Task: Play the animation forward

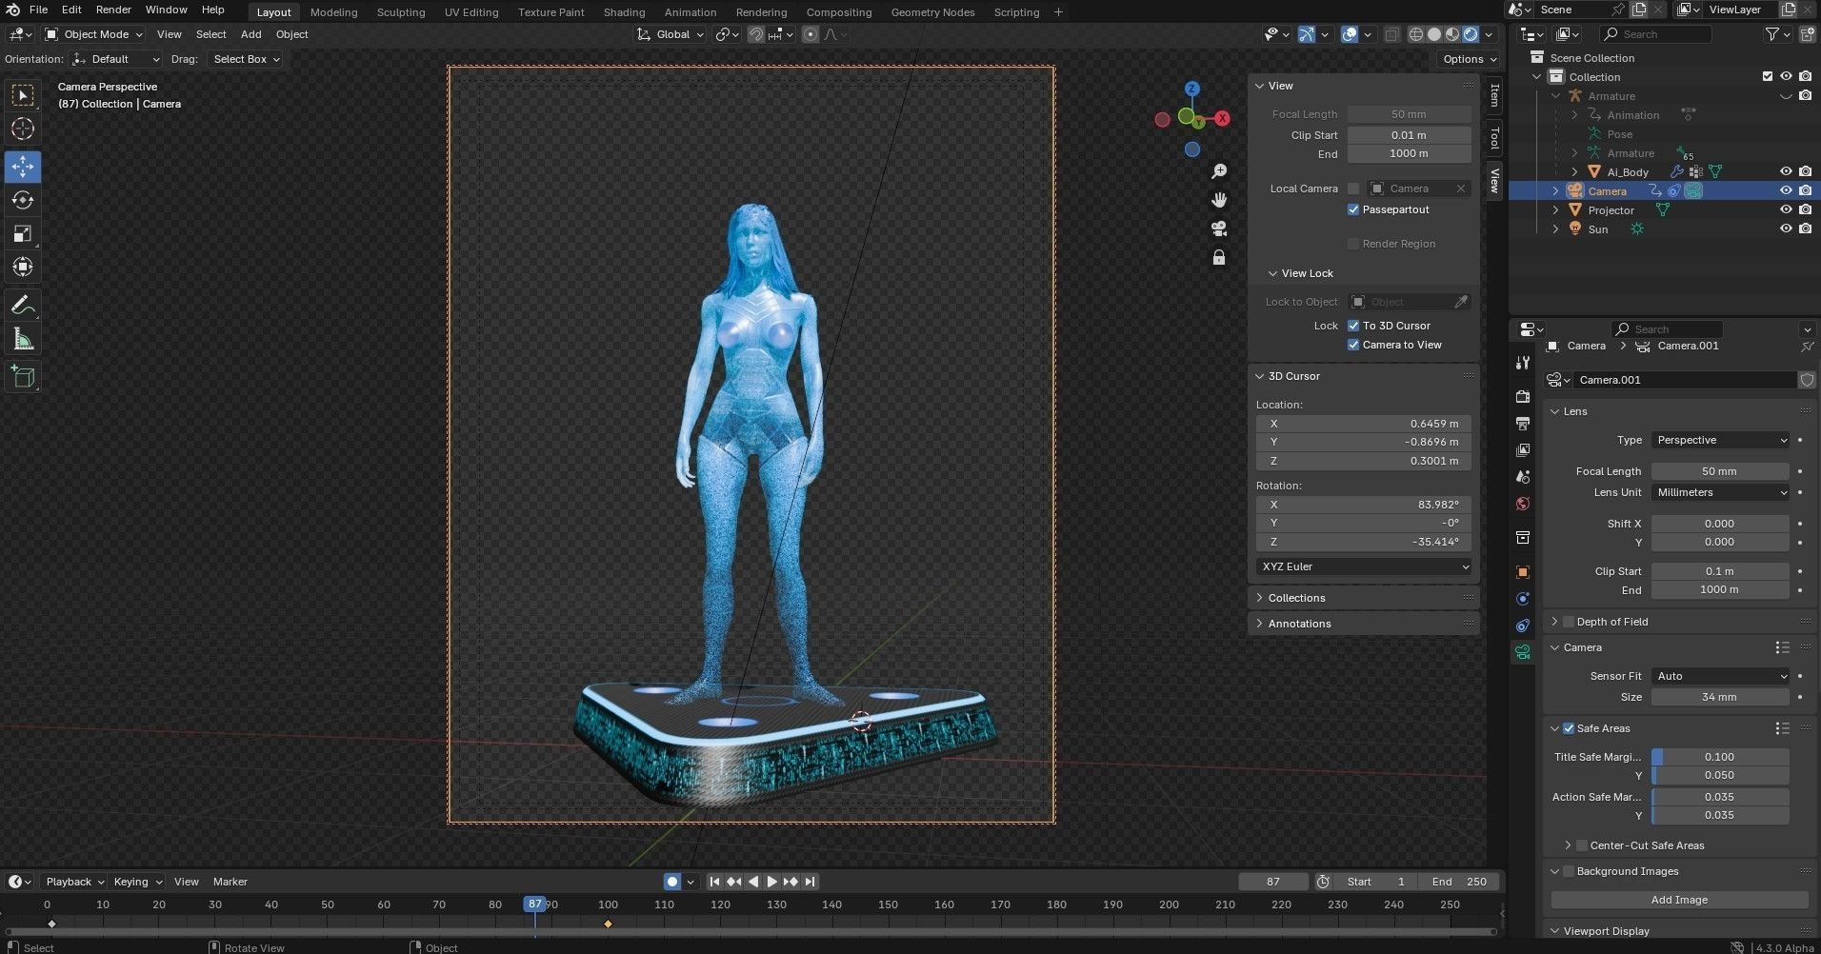Action: tap(771, 882)
